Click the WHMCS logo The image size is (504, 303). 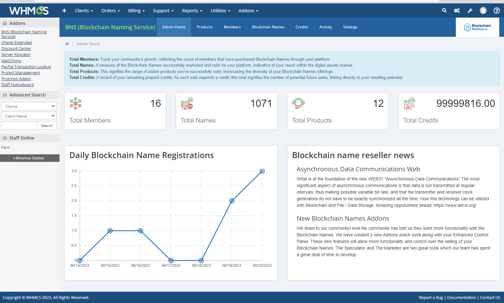click(29, 11)
